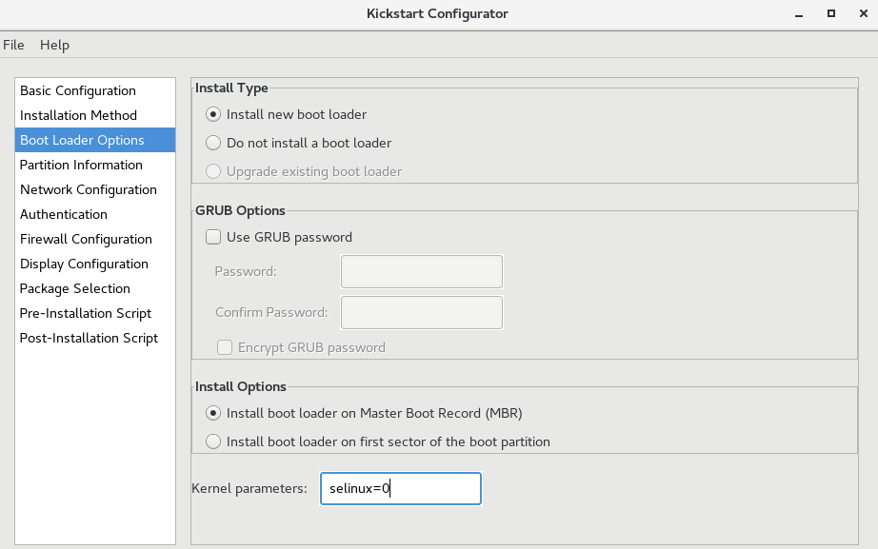Open Pre-Installation Script section
The height and width of the screenshot is (549, 878).
coord(95,313)
